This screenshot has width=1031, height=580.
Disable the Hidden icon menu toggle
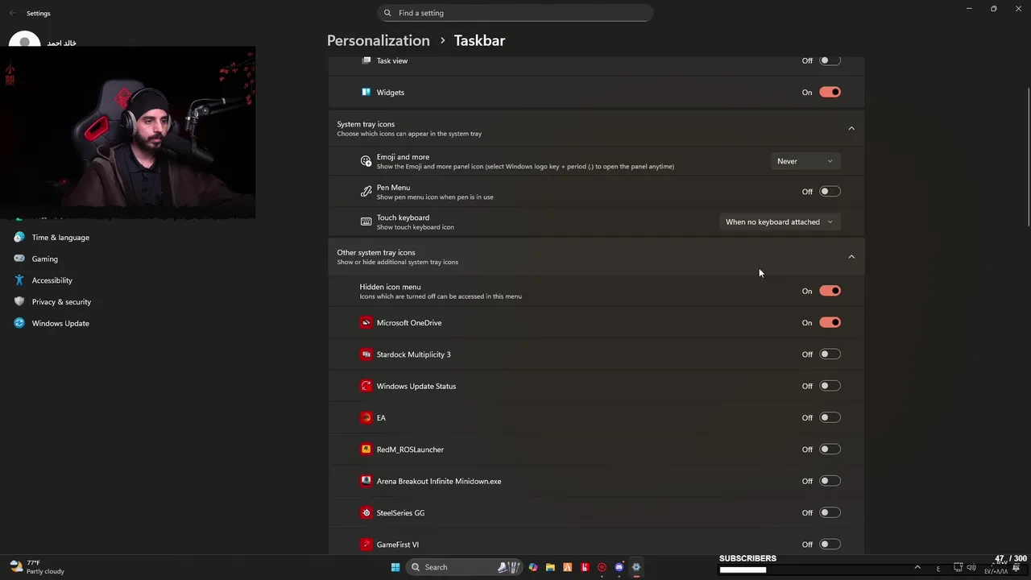[830, 291]
